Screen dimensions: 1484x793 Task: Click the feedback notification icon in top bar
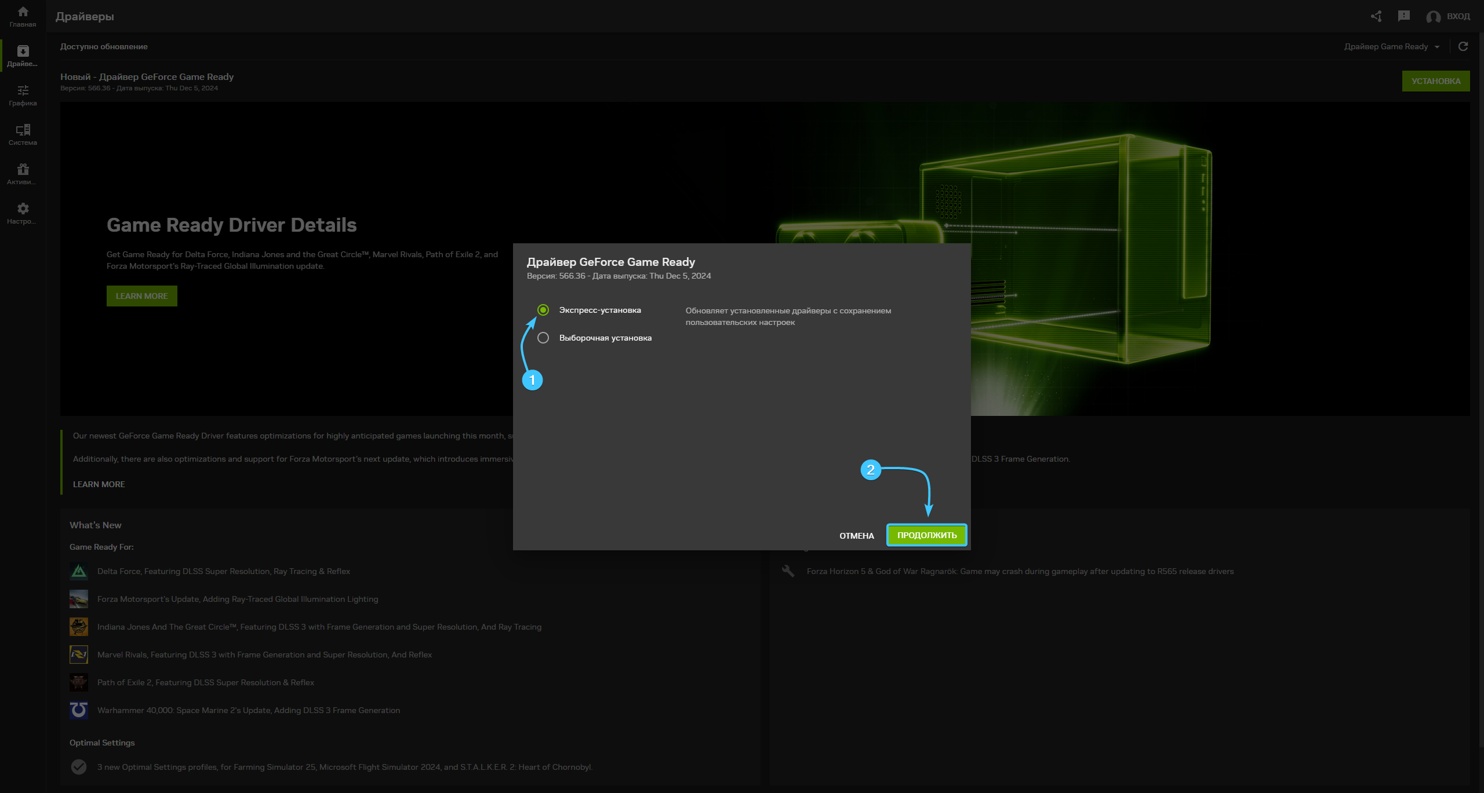tap(1404, 16)
